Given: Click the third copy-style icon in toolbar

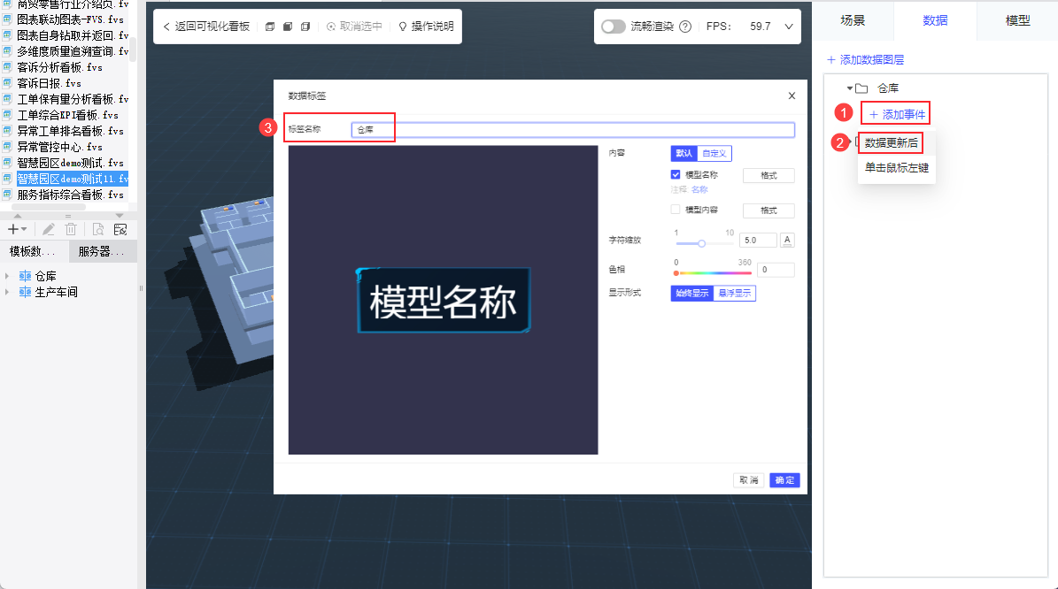Looking at the screenshot, I should click(305, 27).
